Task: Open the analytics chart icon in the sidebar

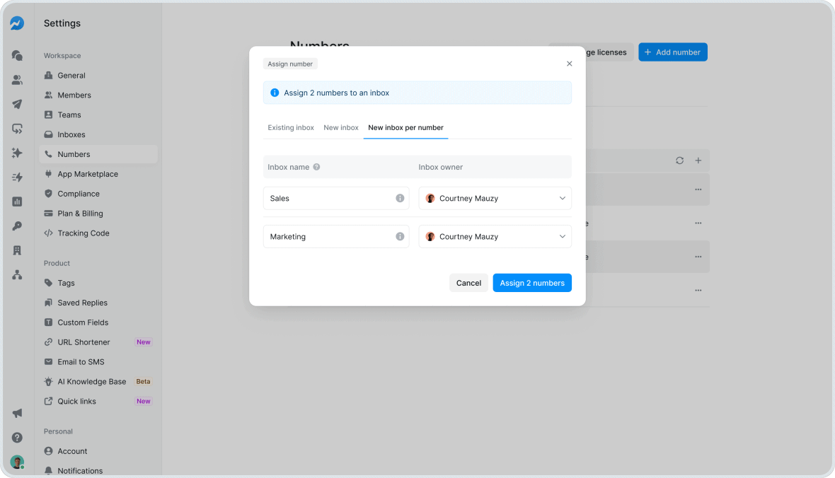Action: tap(16, 202)
